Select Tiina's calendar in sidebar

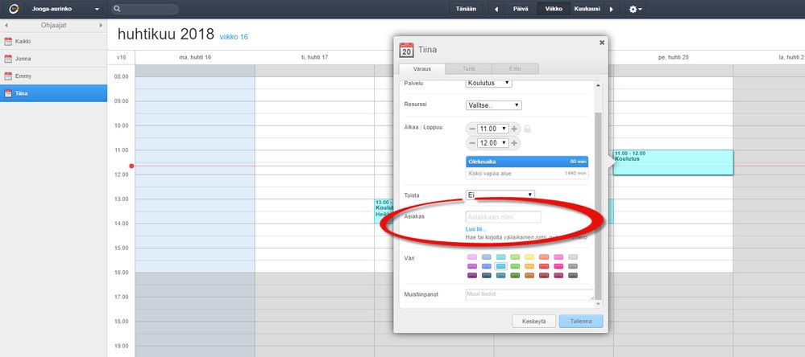(53, 94)
